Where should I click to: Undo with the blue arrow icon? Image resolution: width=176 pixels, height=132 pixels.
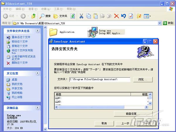pos(123,16)
